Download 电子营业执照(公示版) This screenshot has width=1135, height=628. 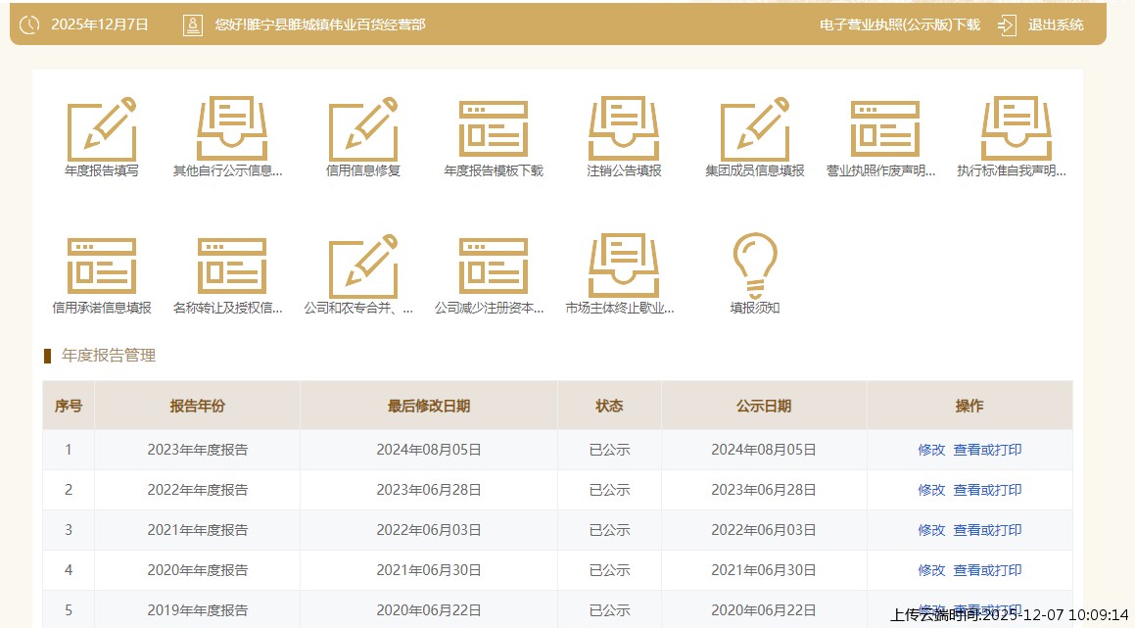tap(899, 25)
